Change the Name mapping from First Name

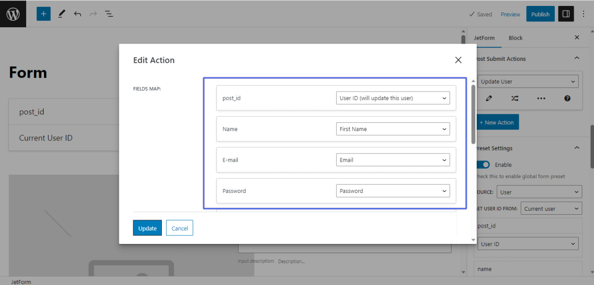[393, 129]
